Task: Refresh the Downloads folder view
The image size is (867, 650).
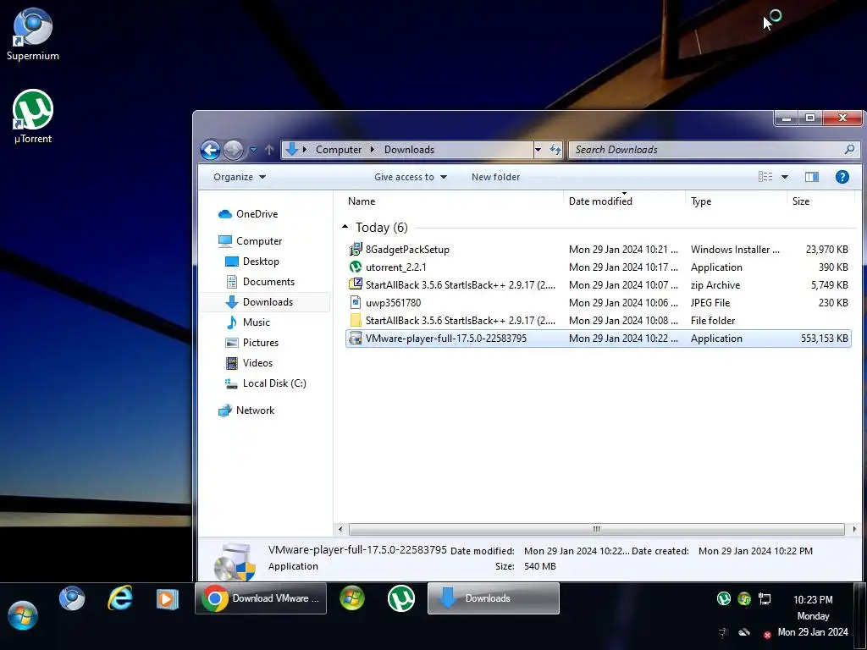Action: click(555, 150)
